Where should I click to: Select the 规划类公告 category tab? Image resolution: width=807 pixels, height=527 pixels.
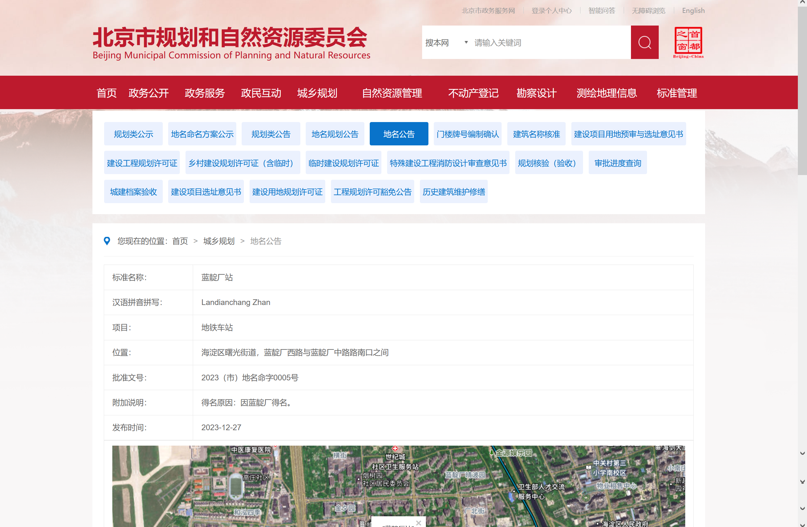pos(271,134)
